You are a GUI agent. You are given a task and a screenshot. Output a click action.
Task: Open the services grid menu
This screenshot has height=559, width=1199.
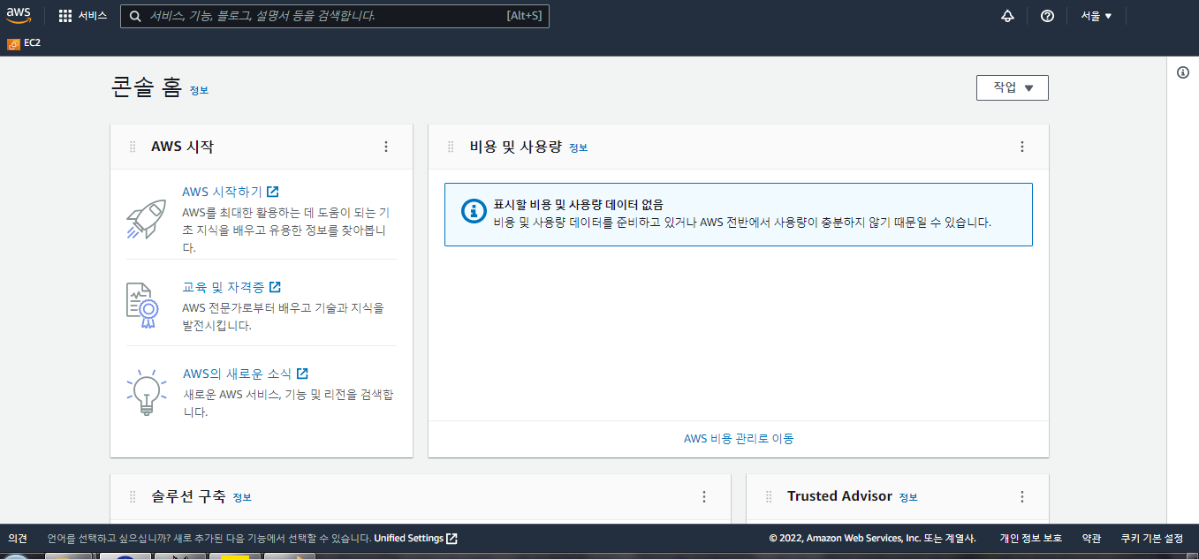pos(65,16)
